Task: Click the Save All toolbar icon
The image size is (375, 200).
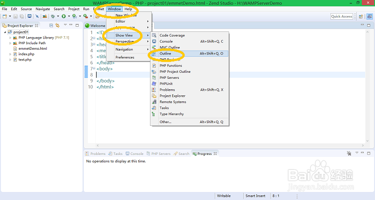Action: 22,16
